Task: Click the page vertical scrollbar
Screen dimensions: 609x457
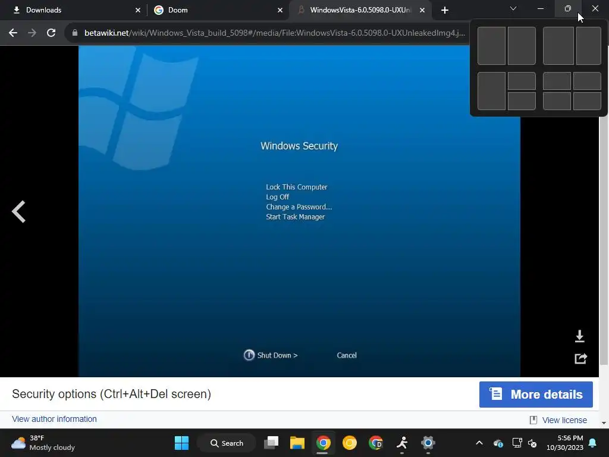Action: pos(604,241)
